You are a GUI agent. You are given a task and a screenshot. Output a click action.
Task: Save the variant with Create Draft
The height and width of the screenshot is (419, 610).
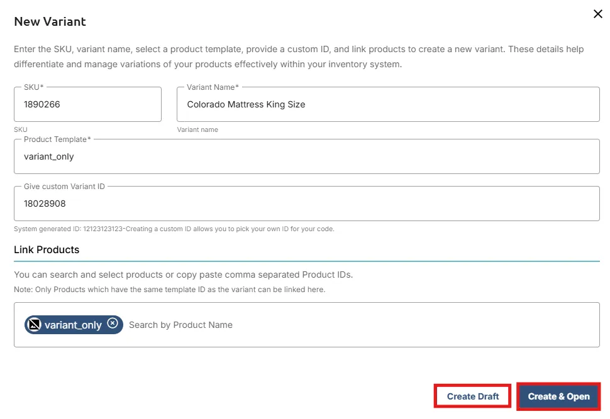pos(472,396)
